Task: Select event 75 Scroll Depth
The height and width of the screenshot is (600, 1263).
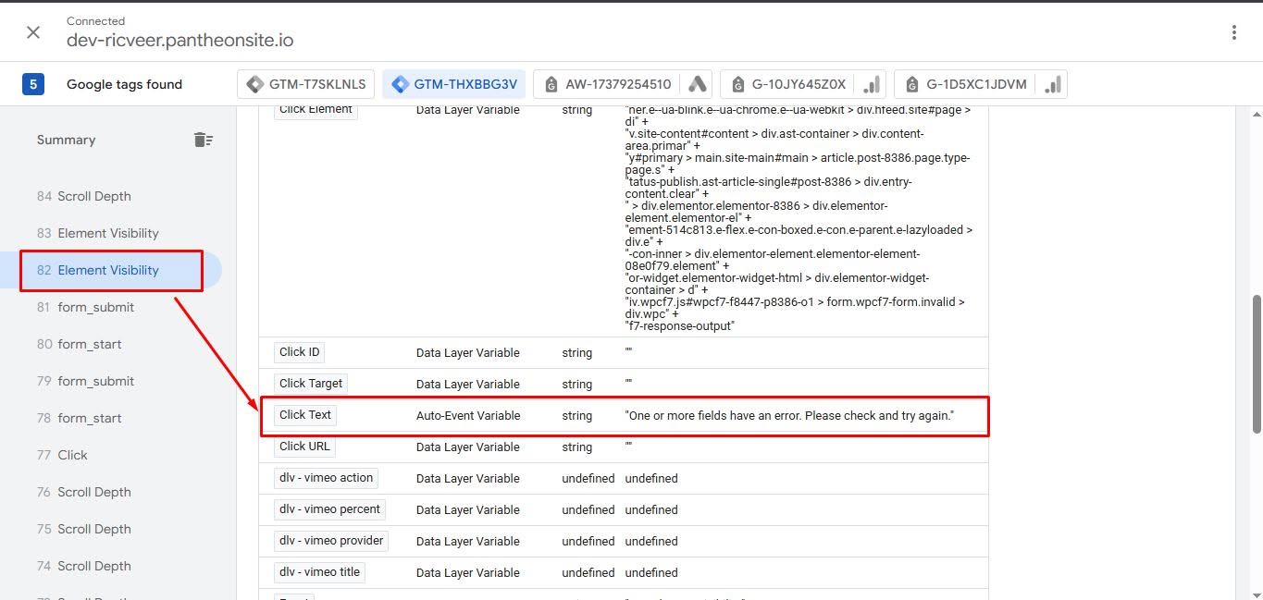Action: [x=84, y=529]
